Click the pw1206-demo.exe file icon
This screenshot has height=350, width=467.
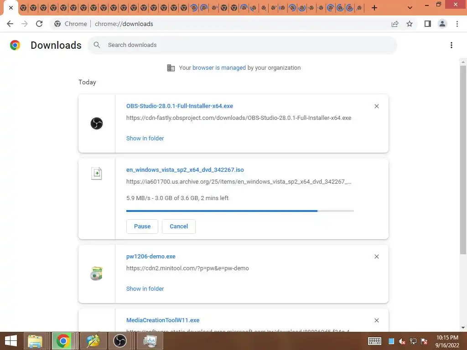(97, 273)
